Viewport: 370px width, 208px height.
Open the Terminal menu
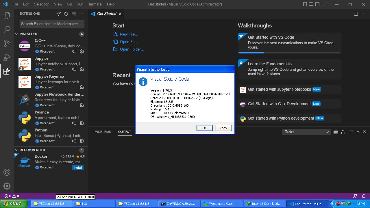tap(95, 4)
